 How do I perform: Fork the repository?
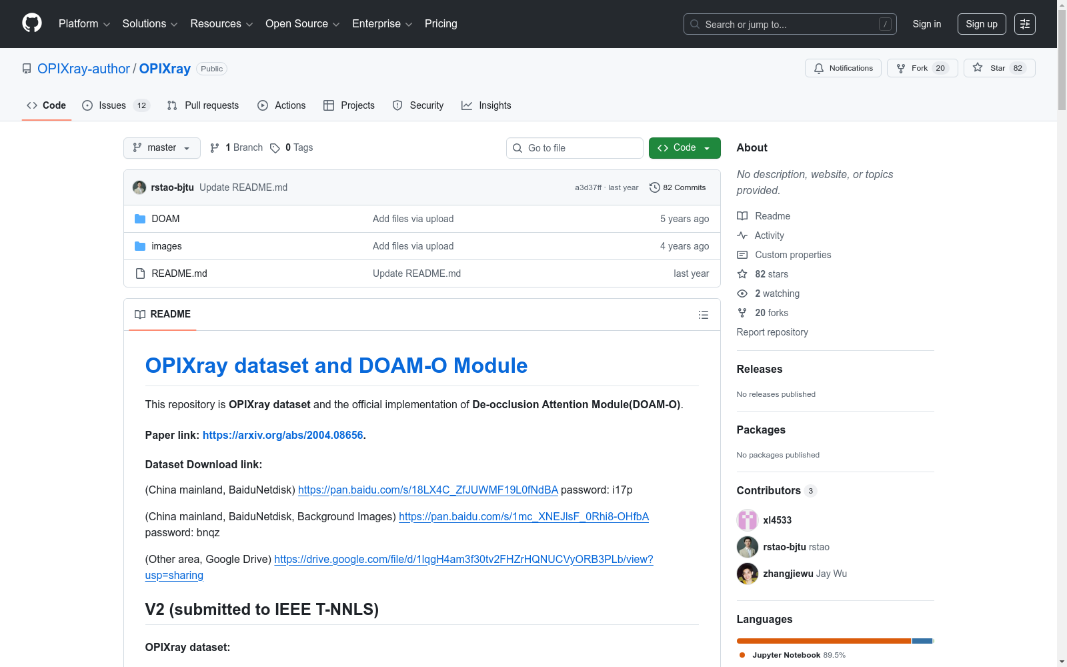[x=922, y=68]
